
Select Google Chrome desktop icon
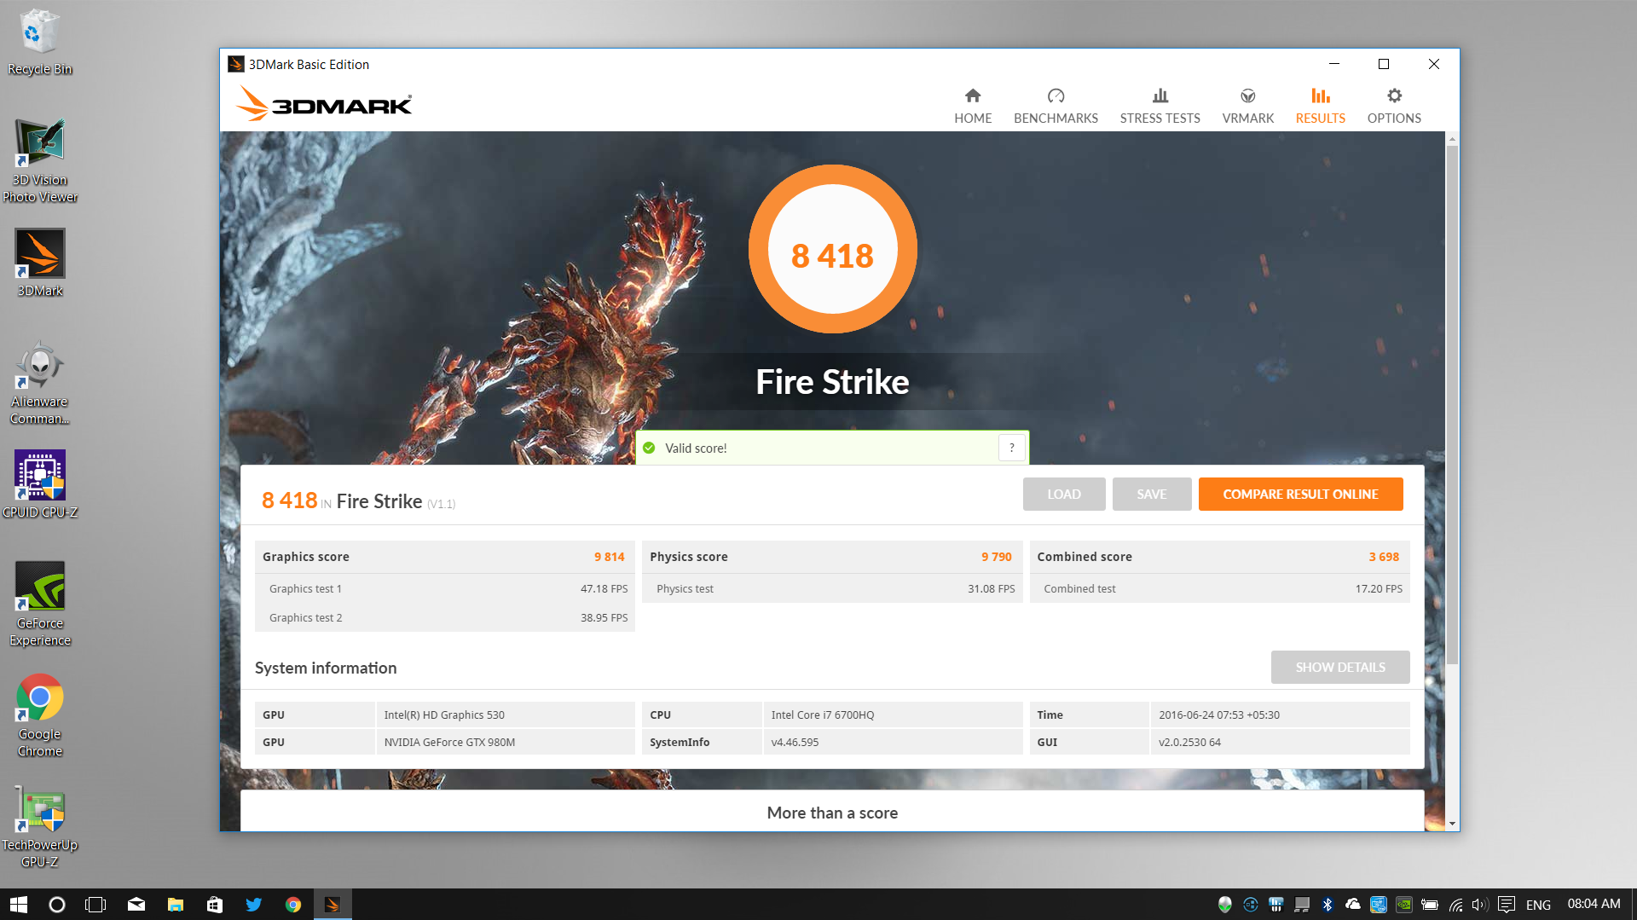click(x=39, y=715)
